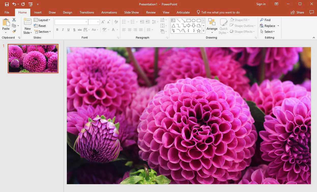Toggle Italic formatting
317x192 pixels.
(x=63, y=30)
